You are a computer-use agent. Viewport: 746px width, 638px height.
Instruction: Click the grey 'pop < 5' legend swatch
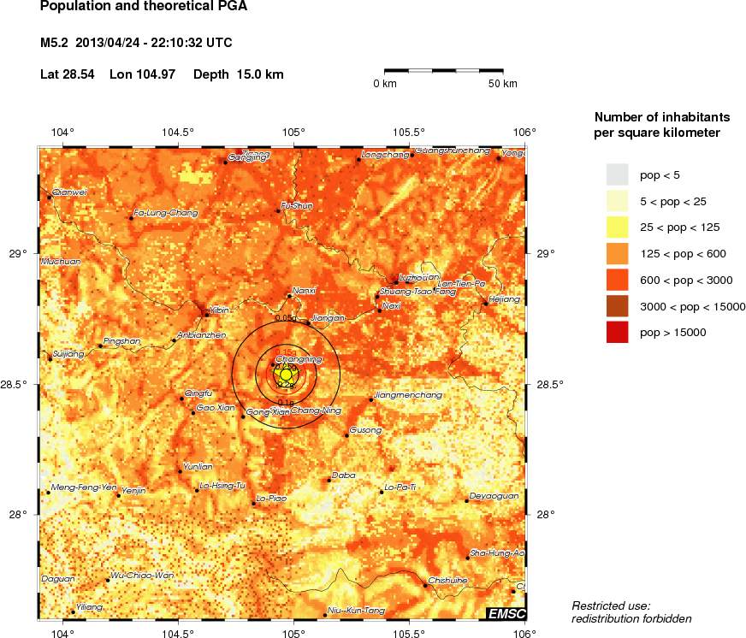617,174
